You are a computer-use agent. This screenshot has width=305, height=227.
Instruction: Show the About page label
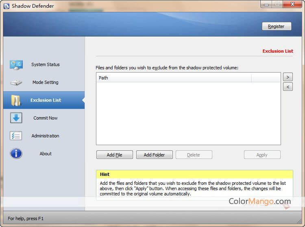click(46, 154)
